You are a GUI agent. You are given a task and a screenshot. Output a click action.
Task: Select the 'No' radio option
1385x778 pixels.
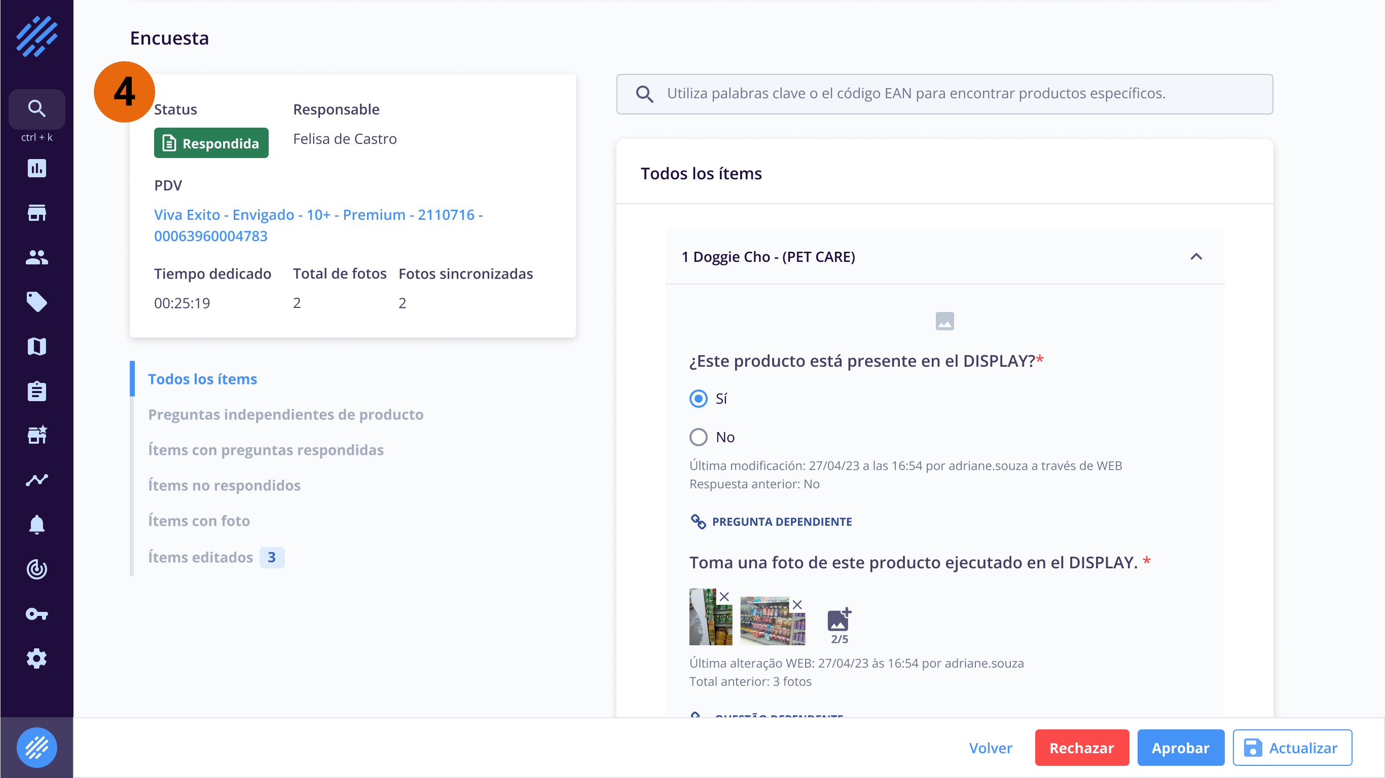[699, 437]
